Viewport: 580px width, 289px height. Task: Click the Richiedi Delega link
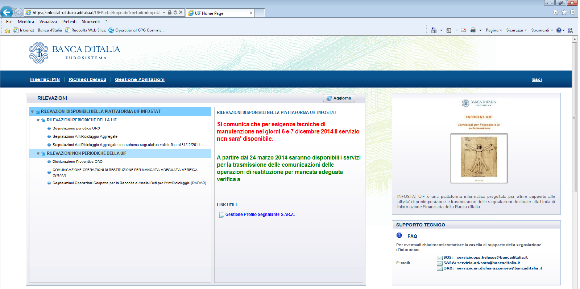click(87, 80)
